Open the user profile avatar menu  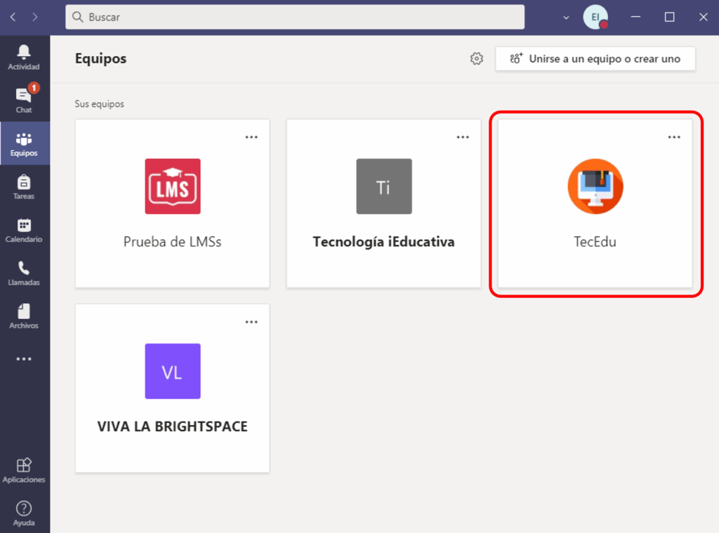[x=595, y=17]
